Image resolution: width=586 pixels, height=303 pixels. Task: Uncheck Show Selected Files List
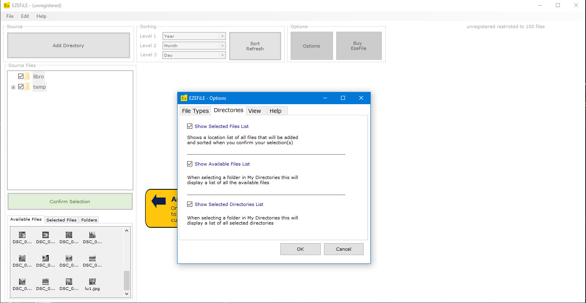(190, 126)
